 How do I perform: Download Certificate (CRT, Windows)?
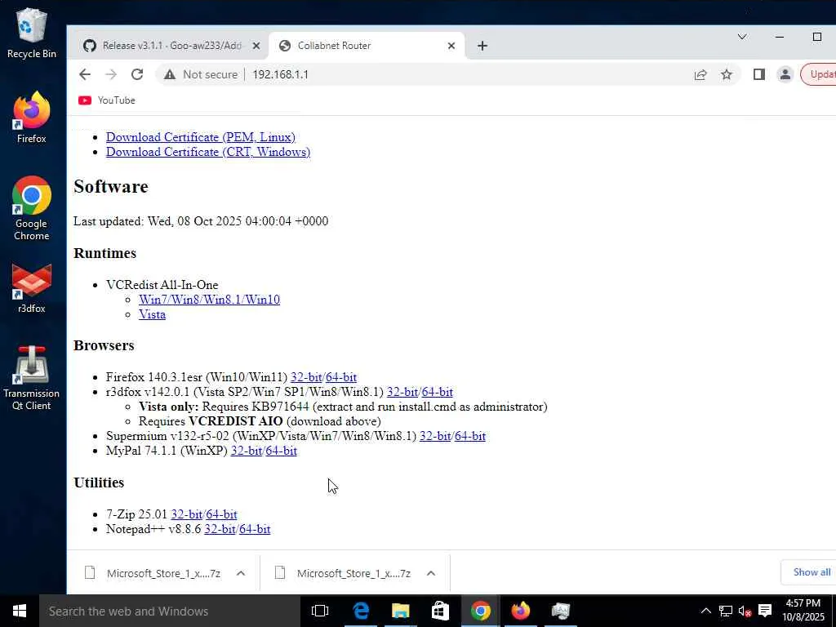point(208,152)
